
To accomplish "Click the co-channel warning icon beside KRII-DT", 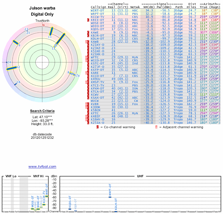I will tap(88, 20).
